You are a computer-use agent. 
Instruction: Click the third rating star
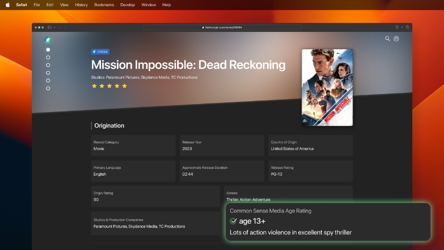point(109,86)
